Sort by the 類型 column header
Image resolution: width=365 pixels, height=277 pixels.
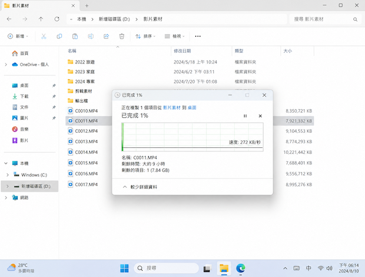click(x=239, y=51)
